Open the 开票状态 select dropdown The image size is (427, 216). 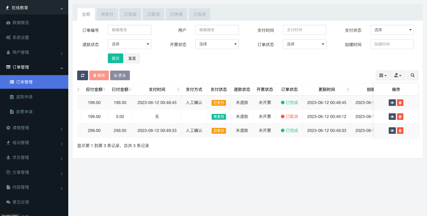[217, 44]
